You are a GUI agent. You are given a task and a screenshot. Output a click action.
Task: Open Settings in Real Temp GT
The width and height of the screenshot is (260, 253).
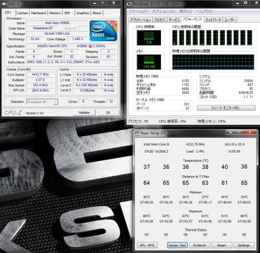[244, 245]
